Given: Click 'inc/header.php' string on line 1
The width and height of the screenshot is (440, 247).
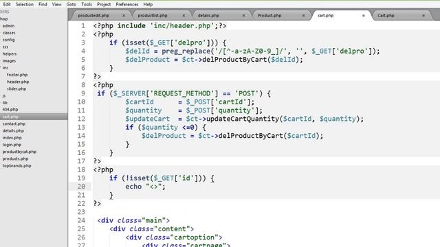Looking at the screenshot, I should [182, 26].
